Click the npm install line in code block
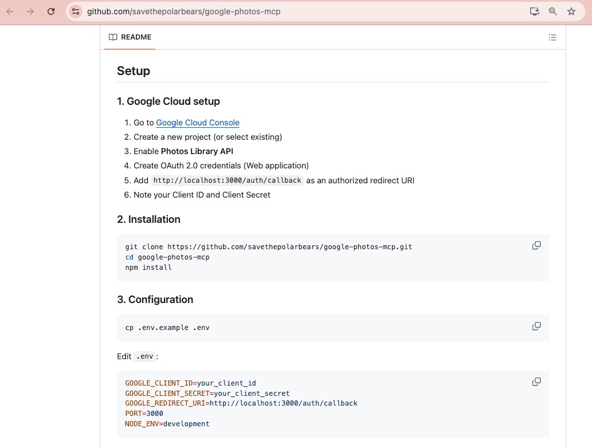The width and height of the screenshot is (592, 448). (148, 267)
